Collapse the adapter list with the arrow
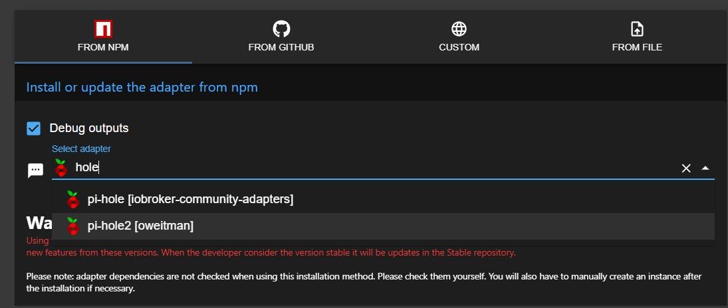The width and height of the screenshot is (728, 308). (x=705, y=168)
